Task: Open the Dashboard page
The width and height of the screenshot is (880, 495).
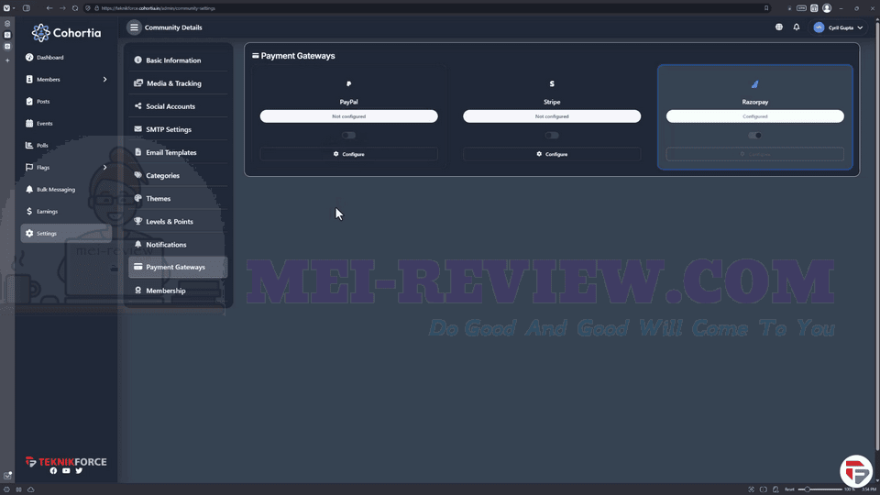Action: (49, 57)
